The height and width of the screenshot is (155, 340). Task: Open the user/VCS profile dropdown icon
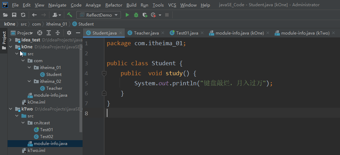pyautogui.click(x=57, y=15)
